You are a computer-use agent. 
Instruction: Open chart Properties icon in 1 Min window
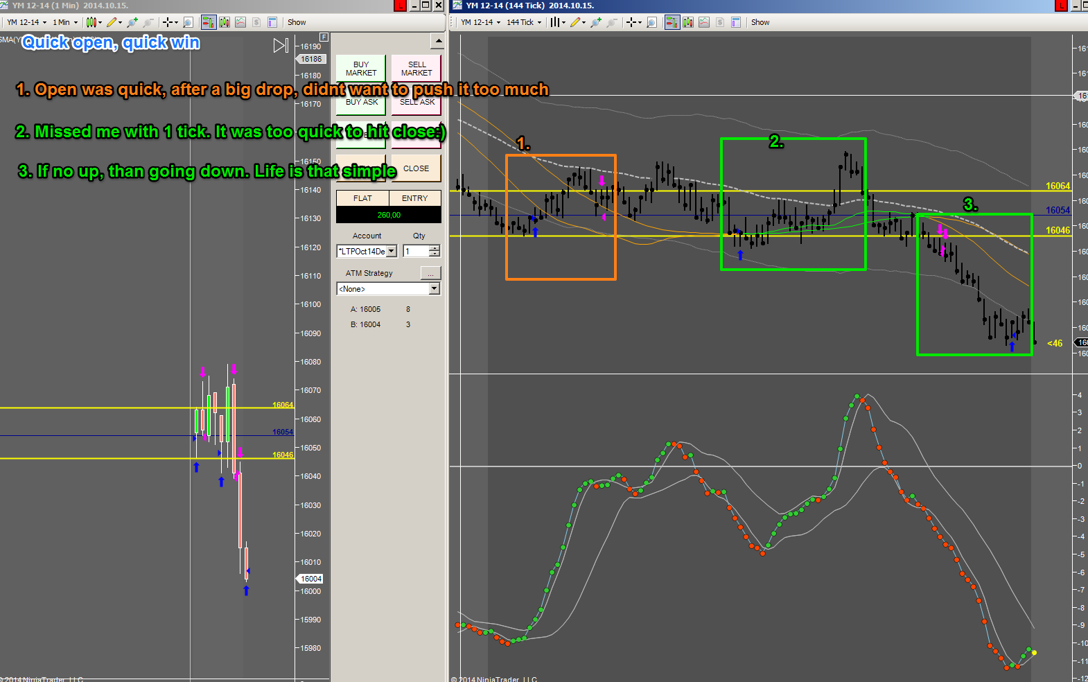click(272, 22)
